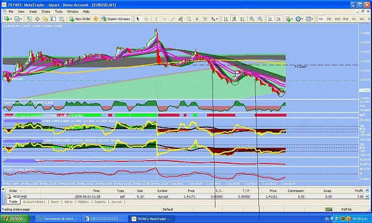Click the zoom out magnifier icon
372x223 pixels.
point(260,19)
